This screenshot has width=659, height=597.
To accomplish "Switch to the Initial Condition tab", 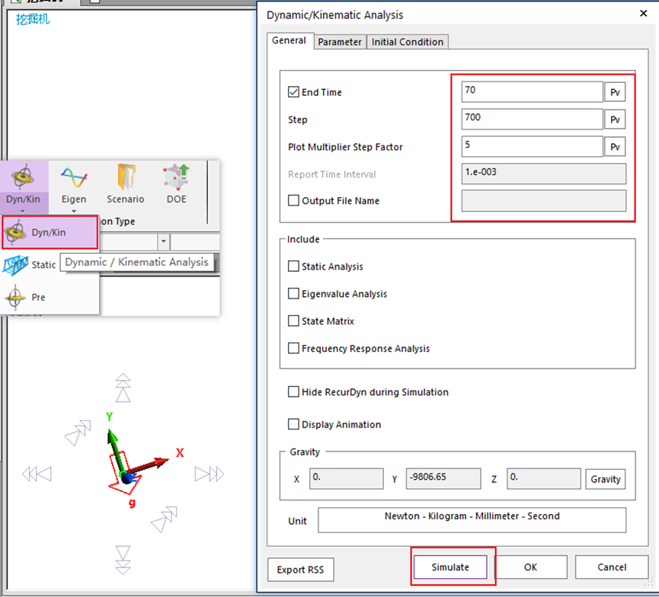I will point(408,42).
